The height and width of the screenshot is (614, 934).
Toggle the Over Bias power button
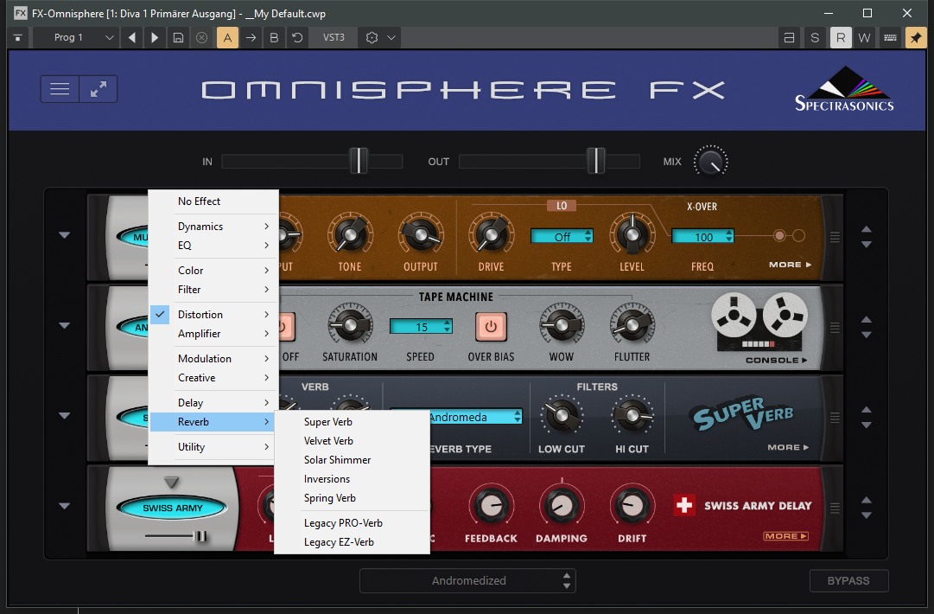pyautogui.click(x=491, y=327)
